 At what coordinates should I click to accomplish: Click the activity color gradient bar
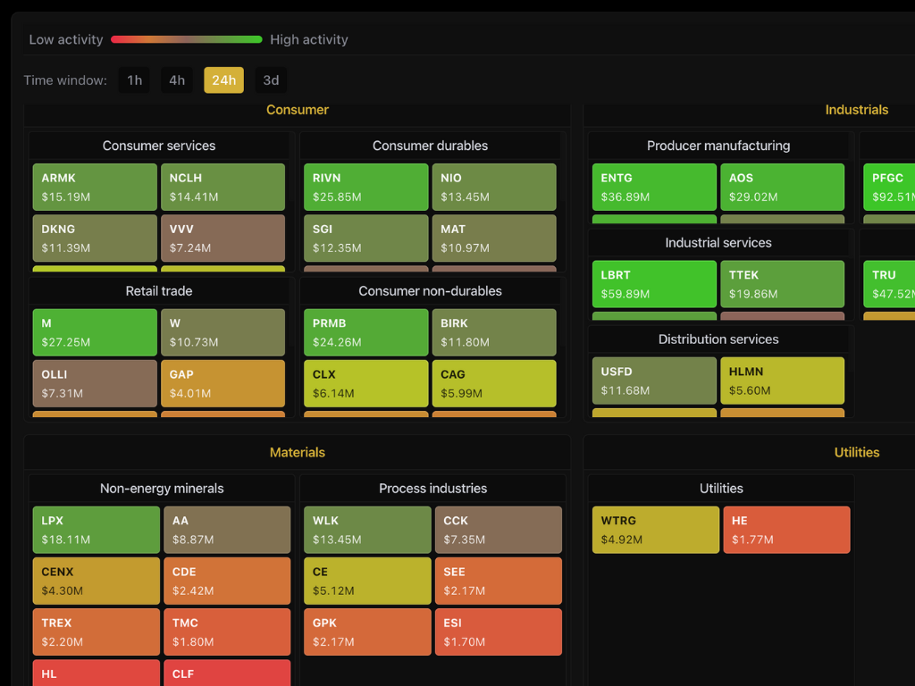(187, 39)
